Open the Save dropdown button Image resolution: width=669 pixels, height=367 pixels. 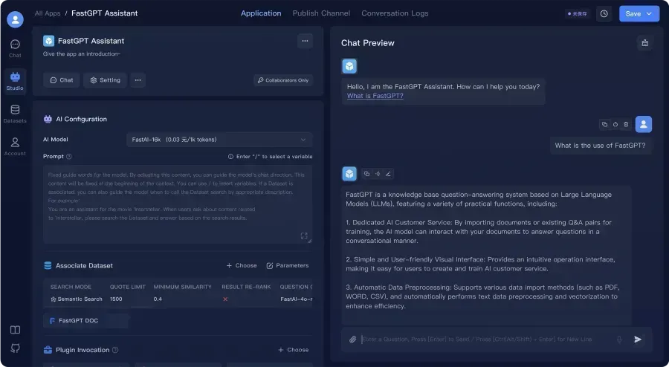[x=639, y=13]
